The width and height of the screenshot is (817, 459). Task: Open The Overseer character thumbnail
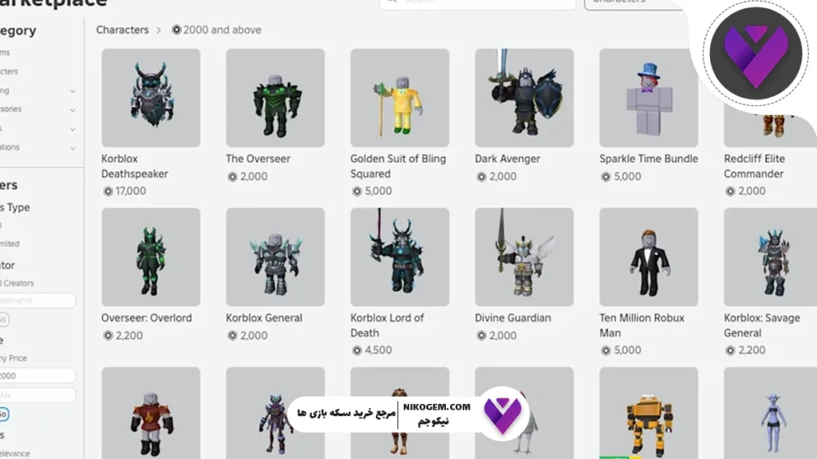click(x=275, y=98)
